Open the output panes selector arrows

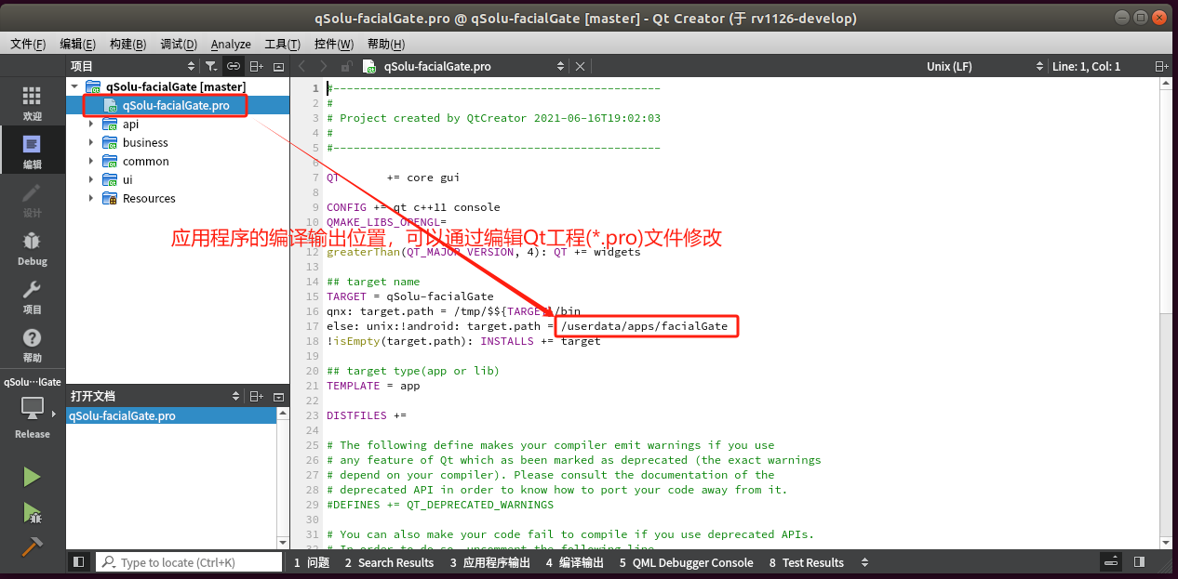864,562
